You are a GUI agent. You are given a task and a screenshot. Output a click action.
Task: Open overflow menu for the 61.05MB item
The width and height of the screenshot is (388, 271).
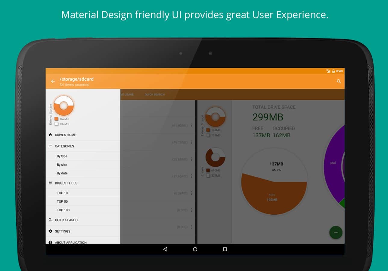[x=191, y=125]
